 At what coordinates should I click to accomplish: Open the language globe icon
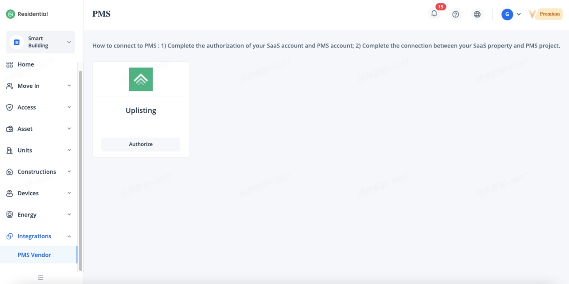[477, 14]
